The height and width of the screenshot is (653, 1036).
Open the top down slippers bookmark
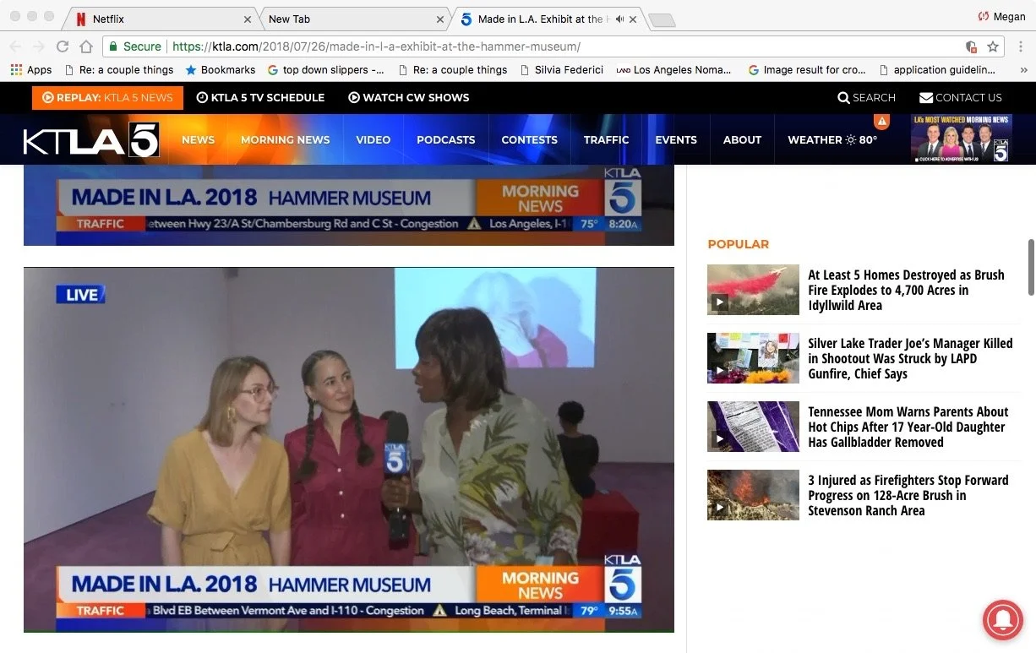tap(325, 70)
